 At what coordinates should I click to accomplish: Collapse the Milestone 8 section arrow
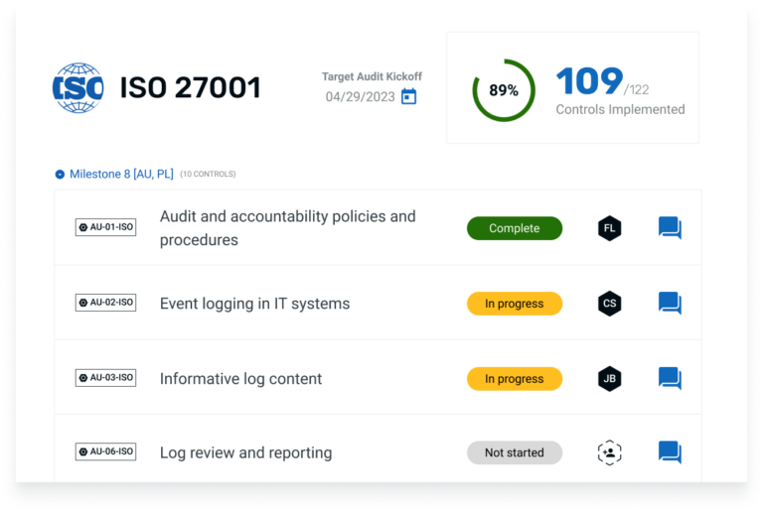60,174
